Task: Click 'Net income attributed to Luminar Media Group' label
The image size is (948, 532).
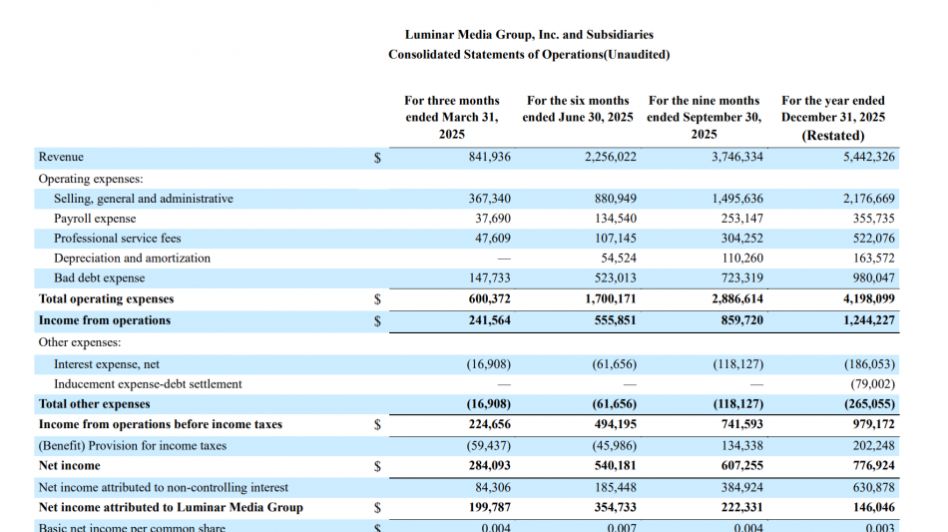Action: click(171, 507)
